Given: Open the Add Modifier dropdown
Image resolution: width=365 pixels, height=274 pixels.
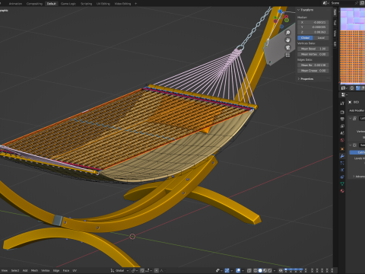Looking at the screenshot, I should point(357,110).
